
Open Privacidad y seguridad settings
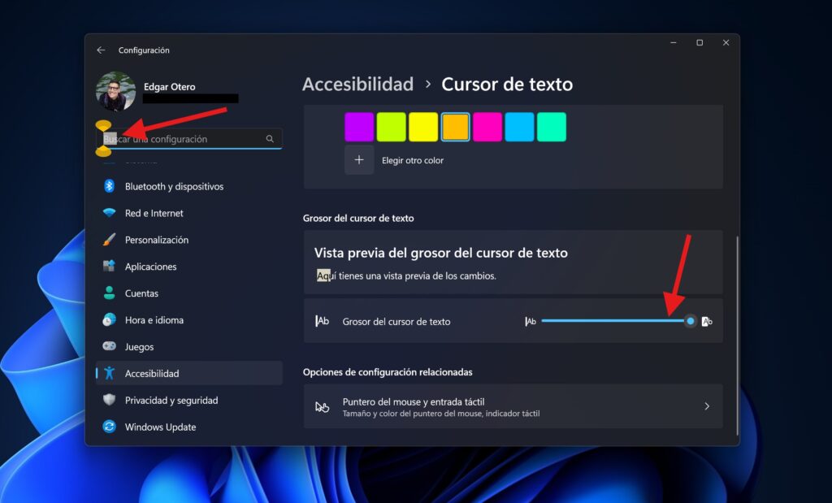(x=188, y=400)
